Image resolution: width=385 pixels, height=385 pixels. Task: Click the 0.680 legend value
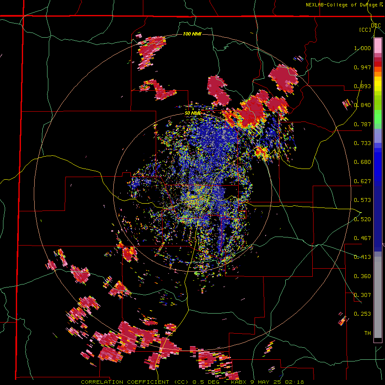pyautogui.click(x=362, y=162)
